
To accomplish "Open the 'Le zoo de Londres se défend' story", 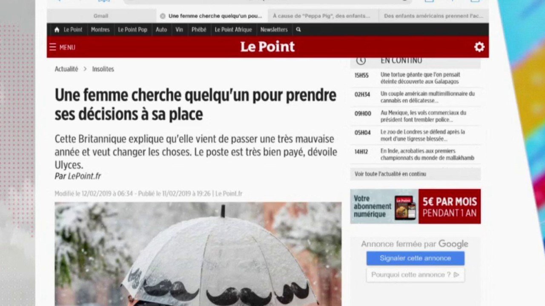I will (423, 135).
